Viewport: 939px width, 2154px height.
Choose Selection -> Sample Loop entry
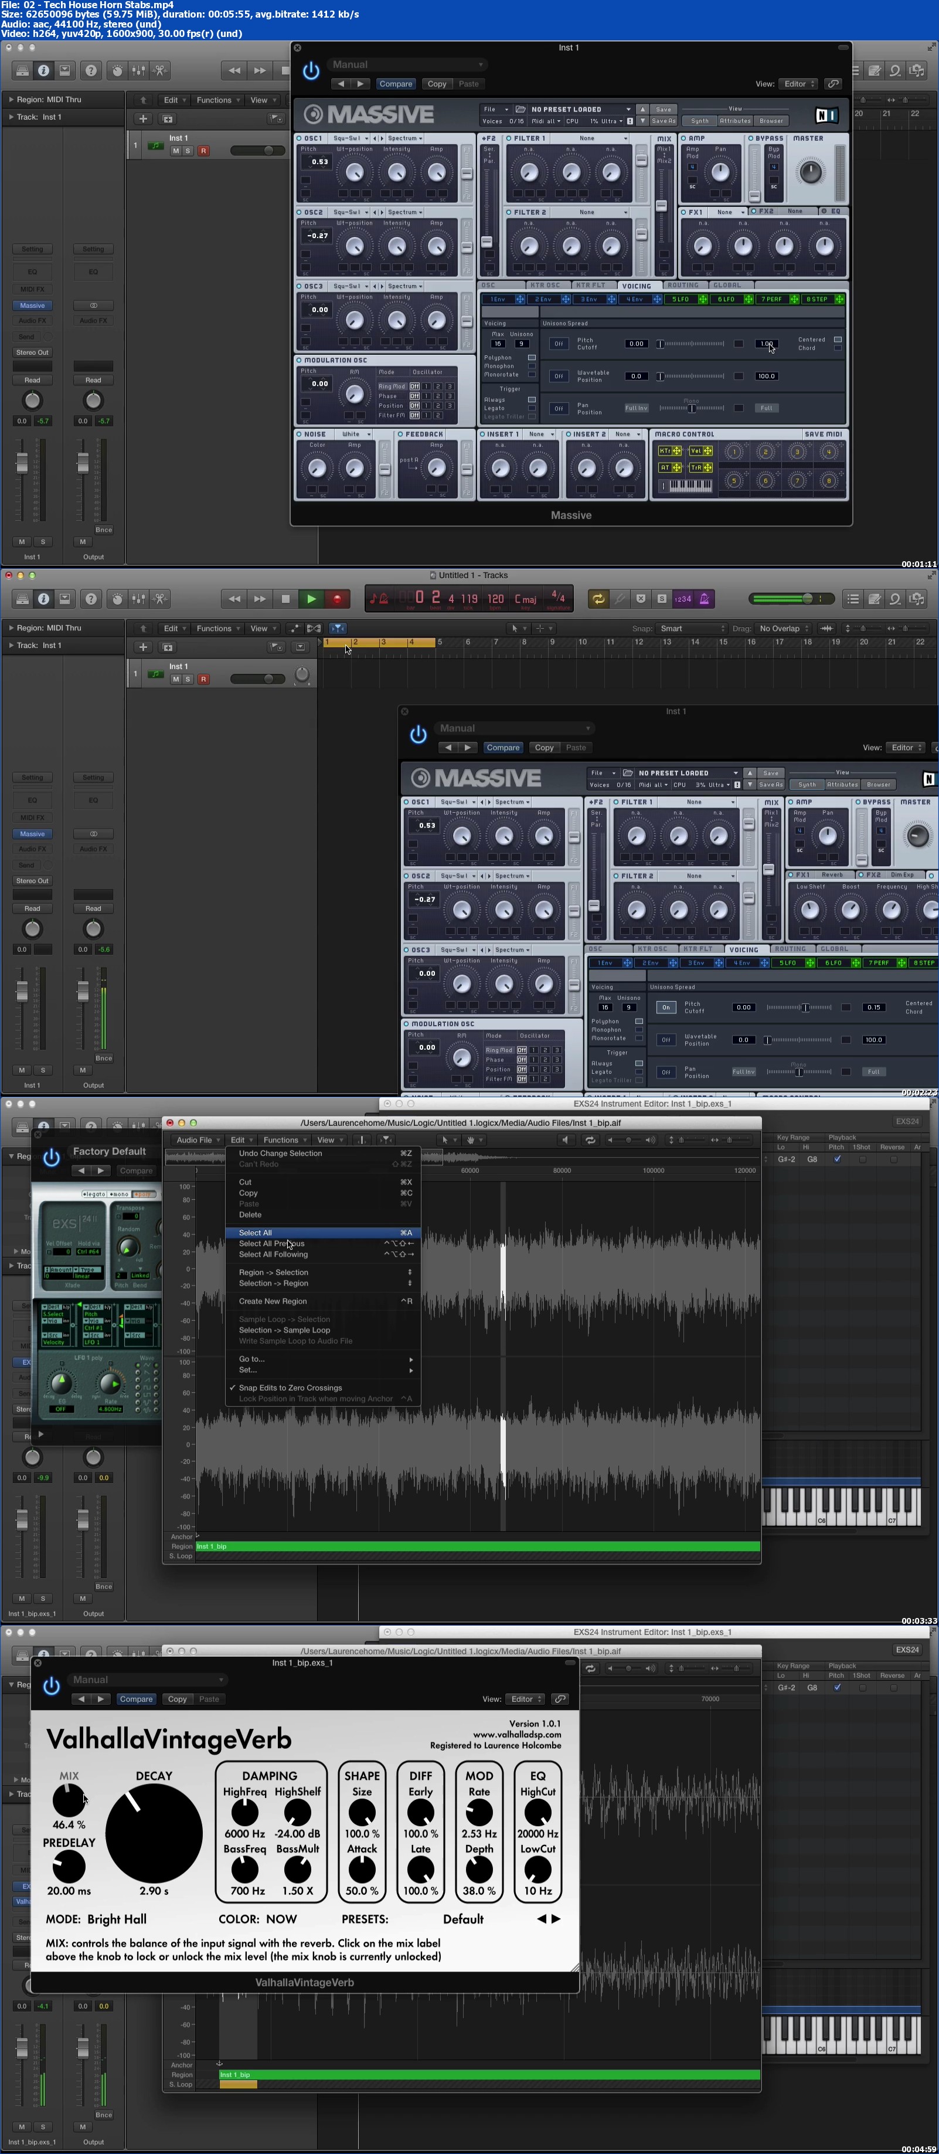click(322, 1329)
